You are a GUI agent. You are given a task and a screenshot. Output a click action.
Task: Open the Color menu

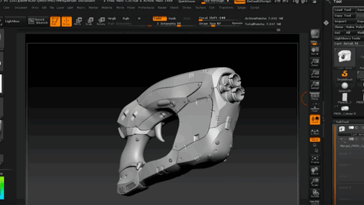coord(6,7)
